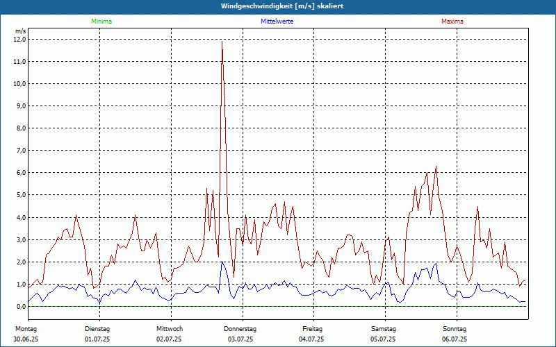Click the 'Dienstag' day label
The width and height of the screenshot is (556, 347).
[x=97, y=329]
